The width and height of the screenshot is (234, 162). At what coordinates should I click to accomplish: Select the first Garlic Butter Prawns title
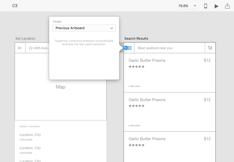[147, 61]
